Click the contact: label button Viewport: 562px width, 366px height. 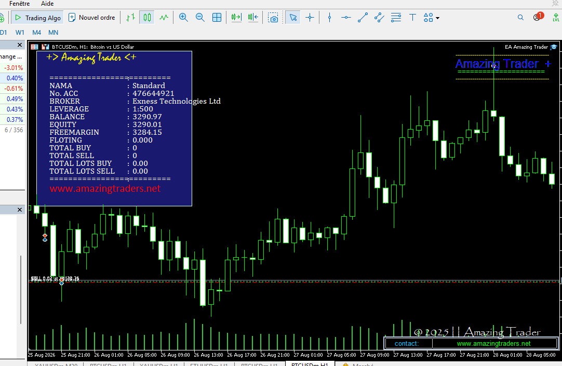coord(408,344)
